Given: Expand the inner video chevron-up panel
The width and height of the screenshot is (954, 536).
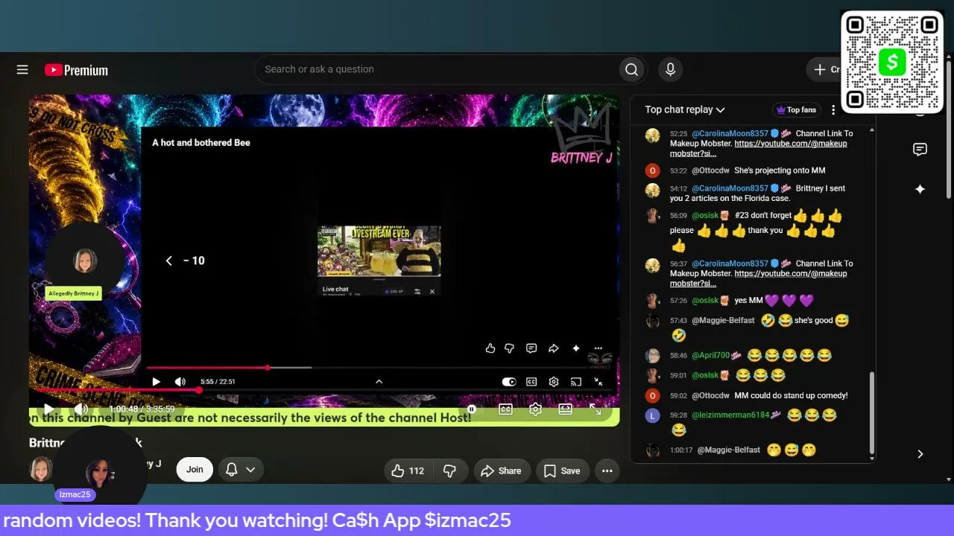Looking at the screenshot, I should [379, 382].
